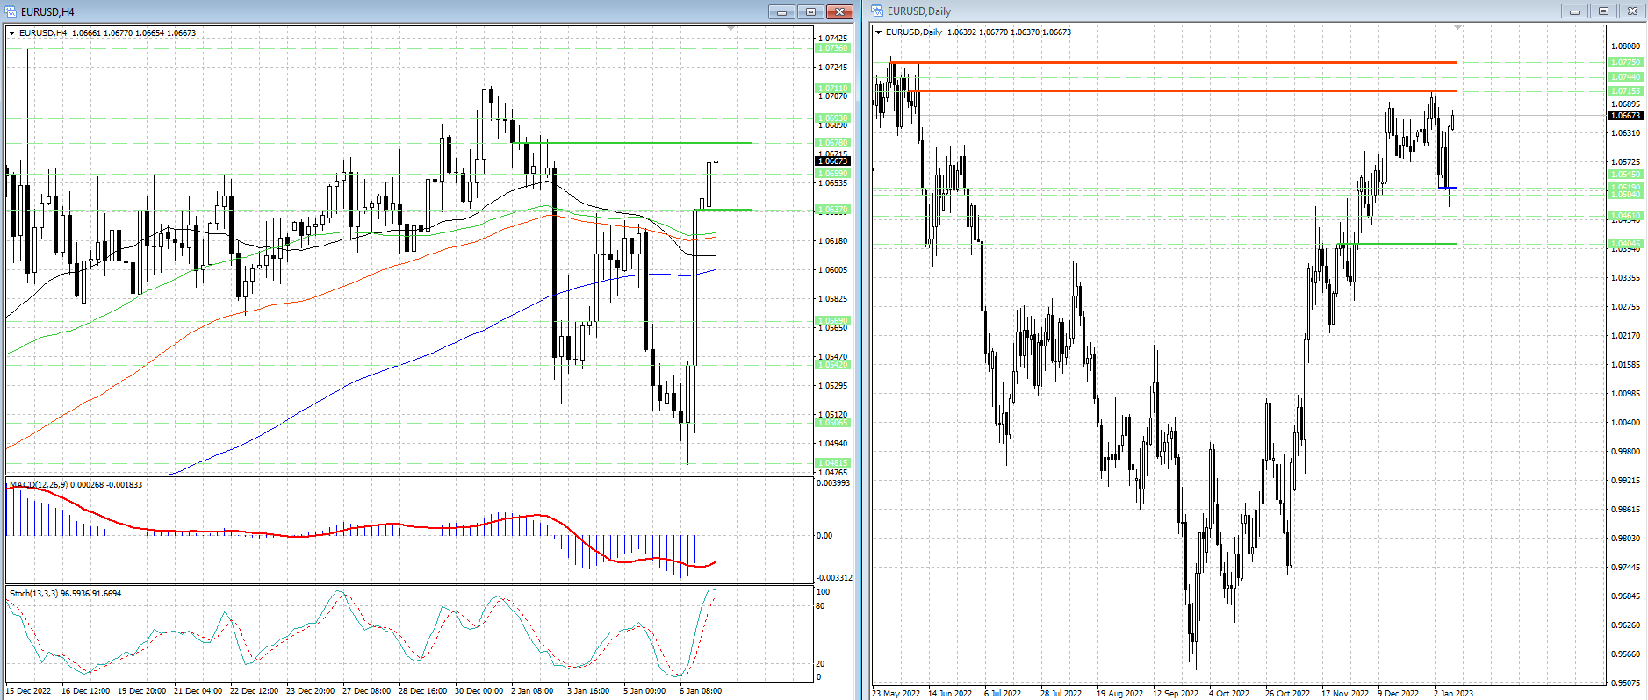1648x700 pixels.
Task: Click the 0.95075 price on Daily scale
Action: [1625, 683]
